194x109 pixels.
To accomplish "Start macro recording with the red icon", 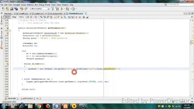I will point(76,17).
